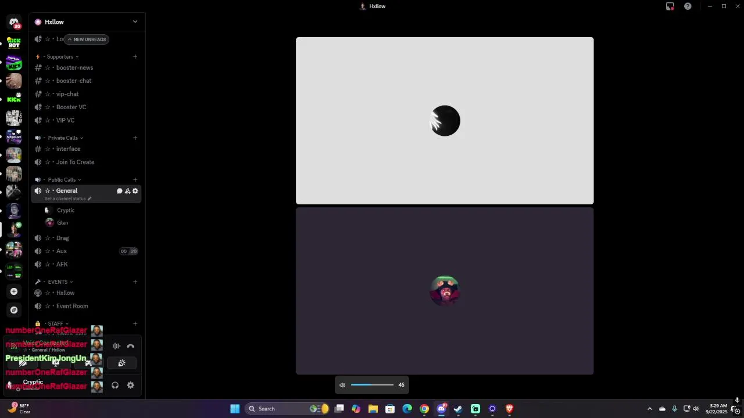Toggle favorite star on vip-chat channel

coord(48,94)
